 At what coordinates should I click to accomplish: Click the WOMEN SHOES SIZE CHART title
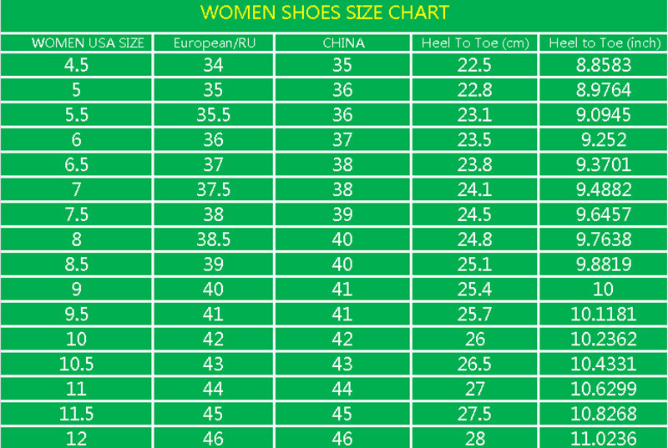pyautogui.click(x=325, y=13)
